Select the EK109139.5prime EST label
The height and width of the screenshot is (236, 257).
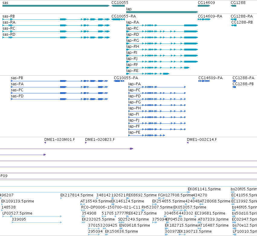[x=18, y=201]
